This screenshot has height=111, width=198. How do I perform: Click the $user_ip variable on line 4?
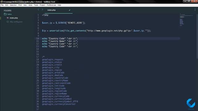(47, 23)
